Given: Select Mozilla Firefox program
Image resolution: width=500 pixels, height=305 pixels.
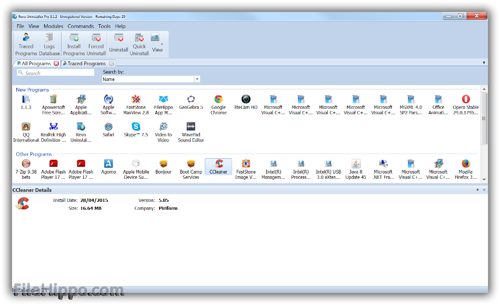Looking at the screenshot, I should pyautogui.click(x=466, y=169).
